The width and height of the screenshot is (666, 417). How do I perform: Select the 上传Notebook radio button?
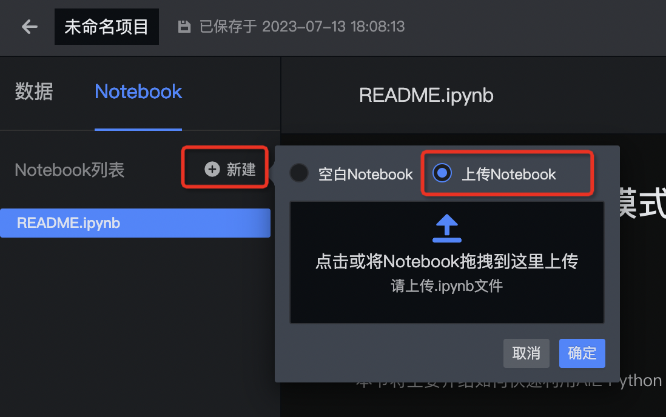point(442,173)
